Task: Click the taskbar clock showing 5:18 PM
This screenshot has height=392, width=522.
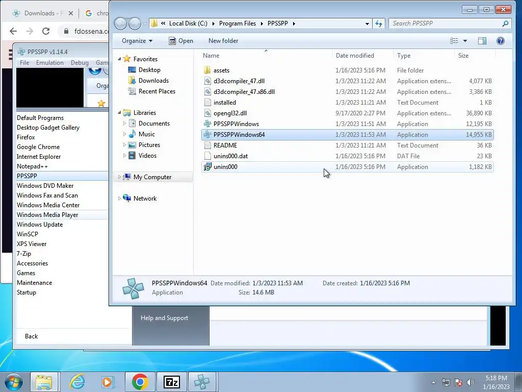Action: [x=496, y=382]
